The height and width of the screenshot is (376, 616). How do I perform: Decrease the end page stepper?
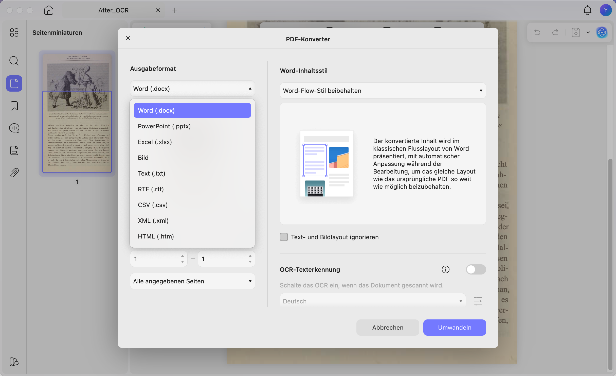point(250,262)
